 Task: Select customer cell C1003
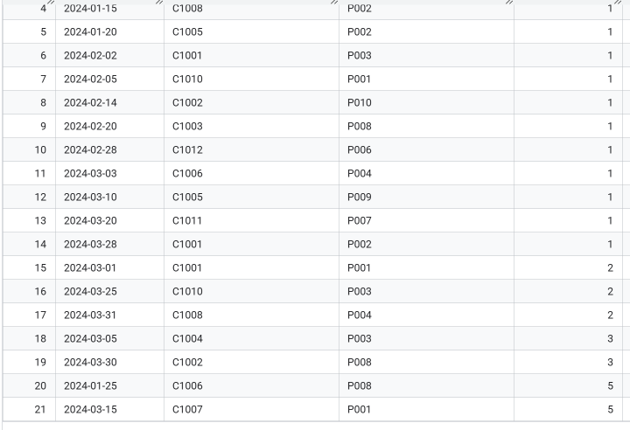(187, 126)
